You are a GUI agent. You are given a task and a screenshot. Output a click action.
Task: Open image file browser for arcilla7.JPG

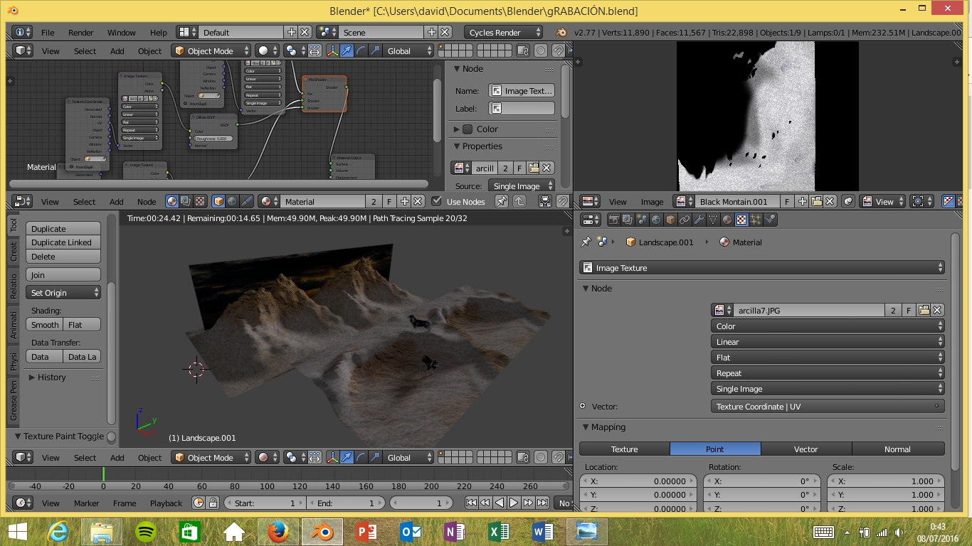(x=924, y=310)
